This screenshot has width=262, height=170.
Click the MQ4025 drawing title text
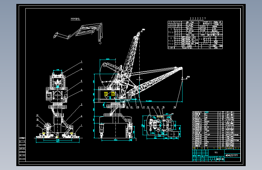pyautogui.click(x=232, y=155)
